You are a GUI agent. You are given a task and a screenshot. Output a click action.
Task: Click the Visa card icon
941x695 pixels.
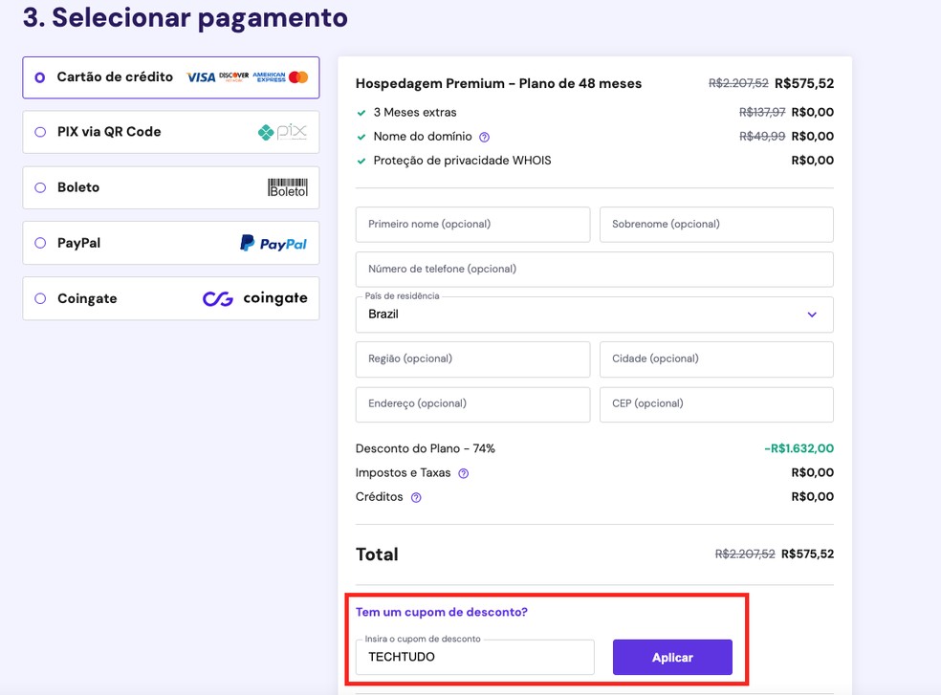pos(201,76)
